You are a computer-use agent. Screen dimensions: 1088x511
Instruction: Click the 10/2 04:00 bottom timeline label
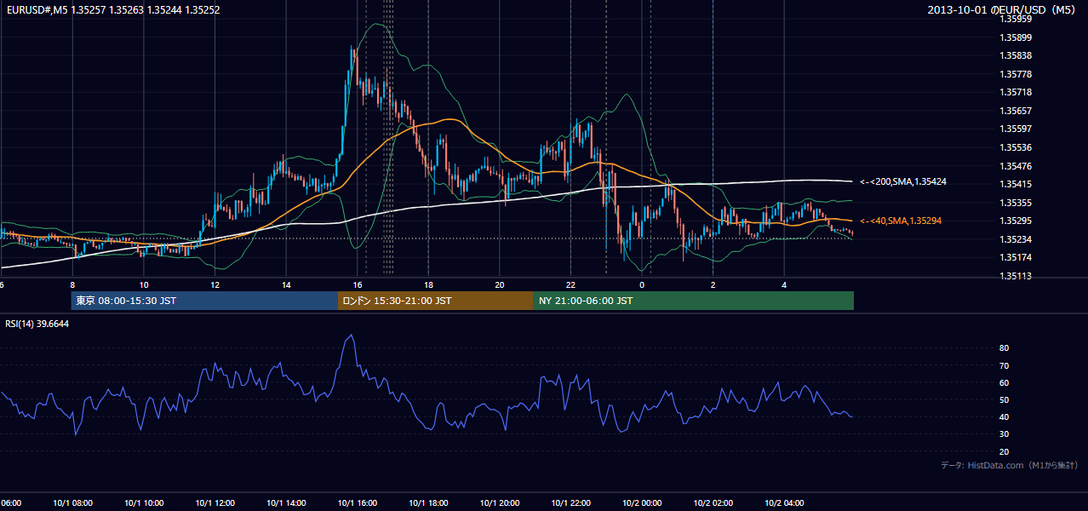pyautogui.click(x=784, y=502)
